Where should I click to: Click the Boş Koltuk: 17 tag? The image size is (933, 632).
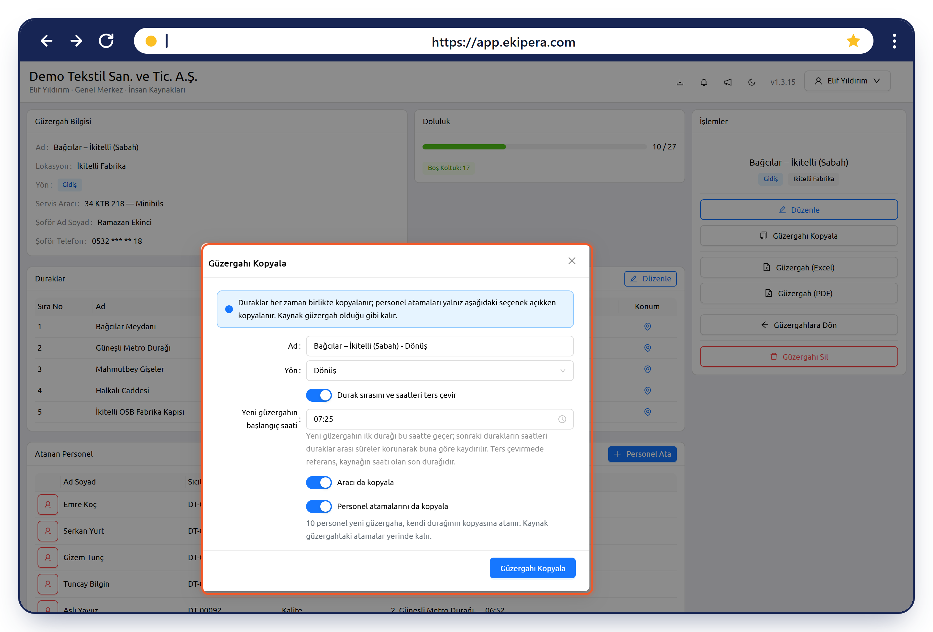coord(448,168)
